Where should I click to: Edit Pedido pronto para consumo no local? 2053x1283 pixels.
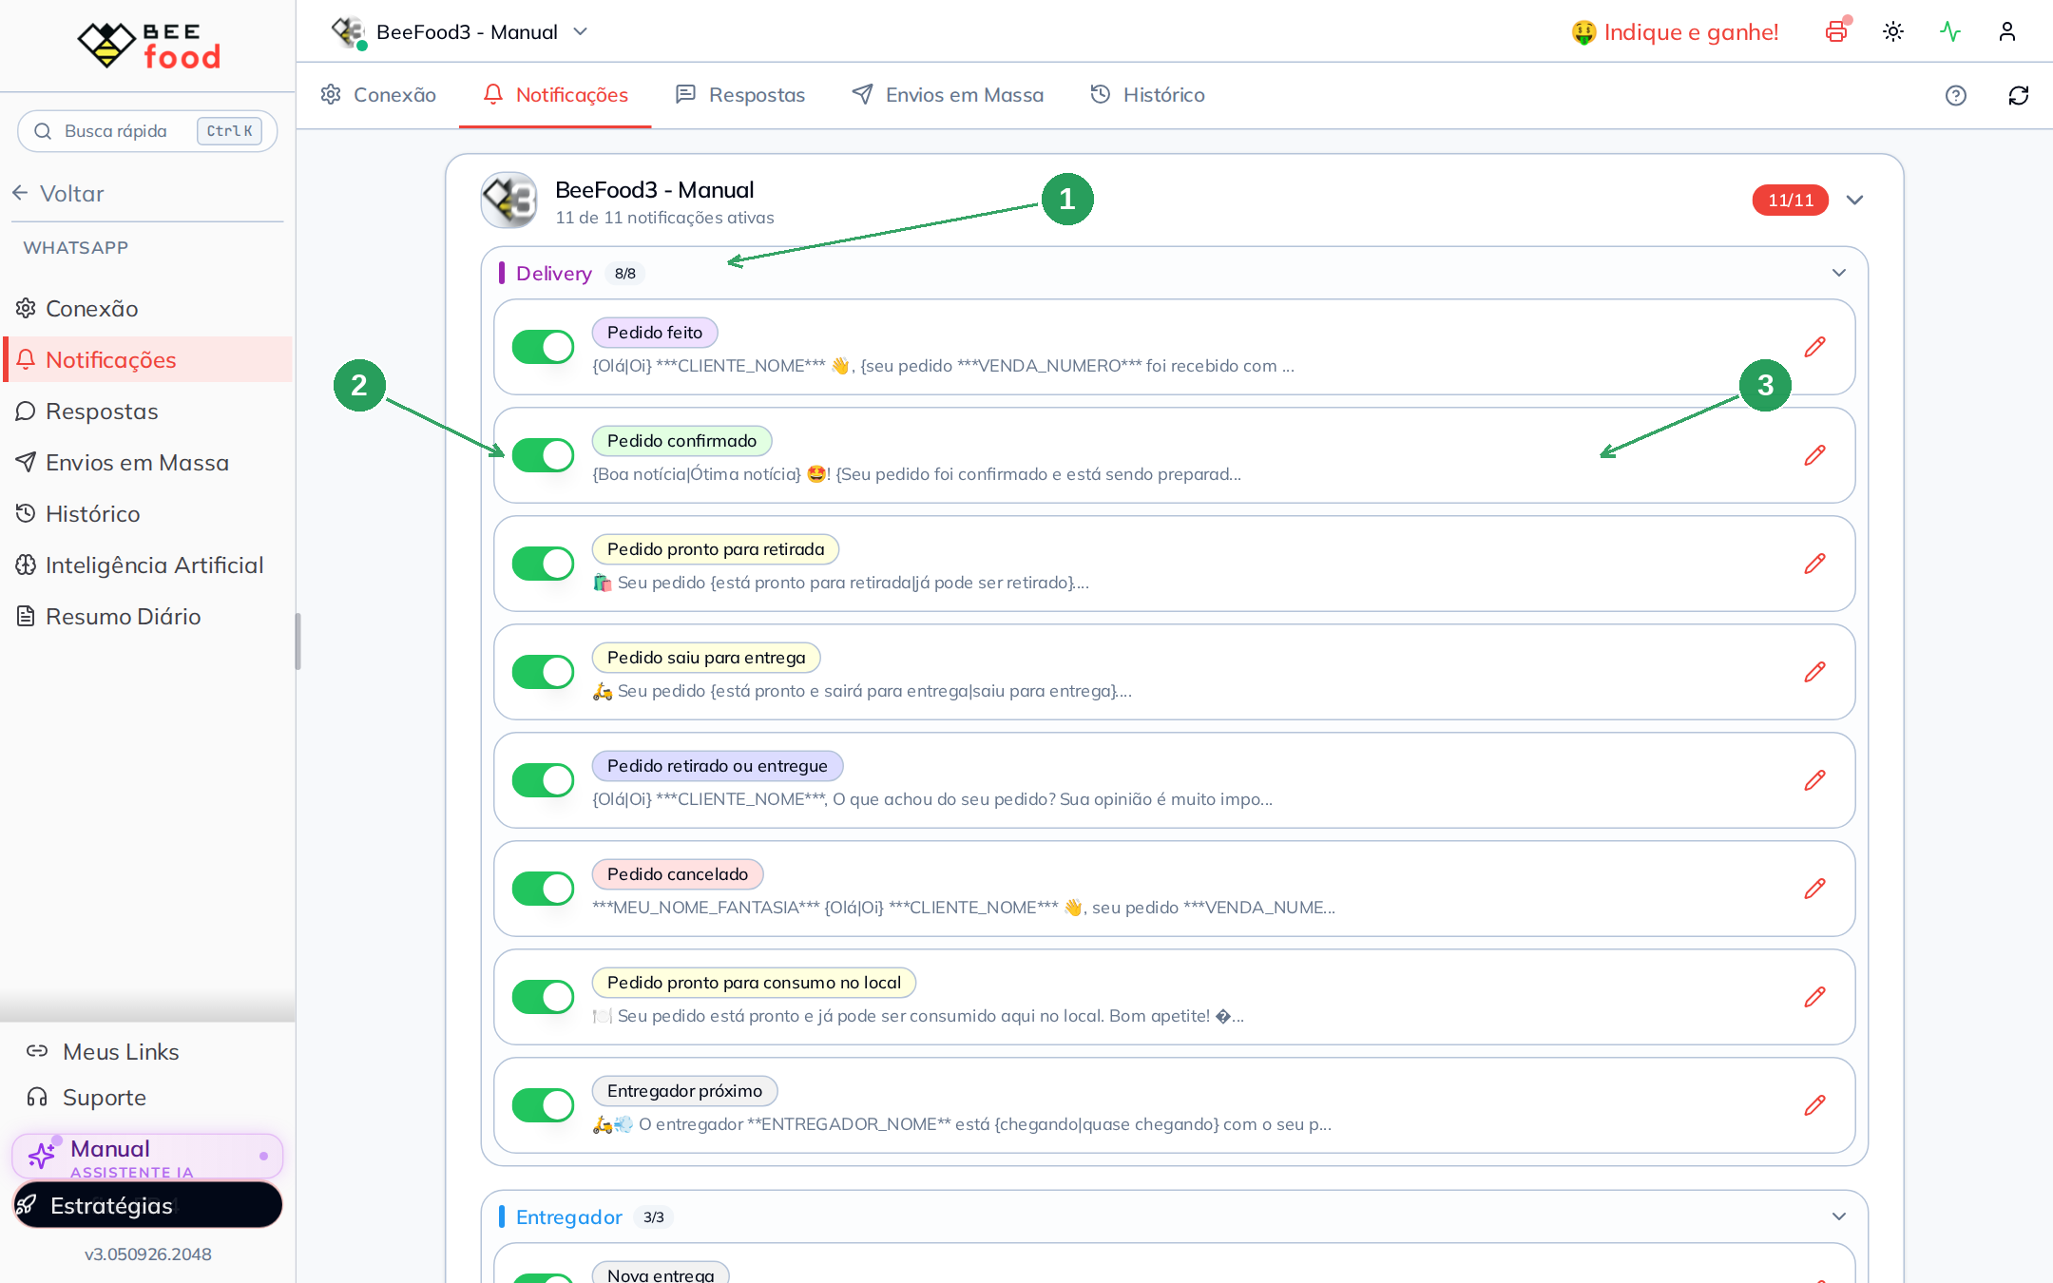tap(1814, 997)
